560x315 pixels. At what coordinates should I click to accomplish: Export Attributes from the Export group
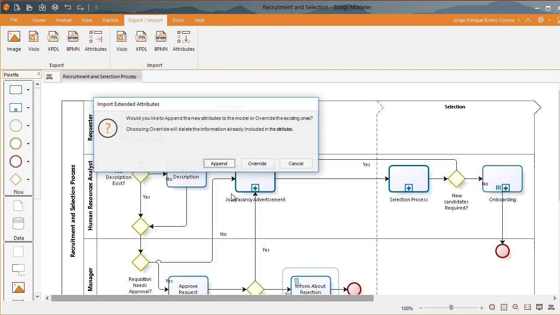(x=96, y=41)
